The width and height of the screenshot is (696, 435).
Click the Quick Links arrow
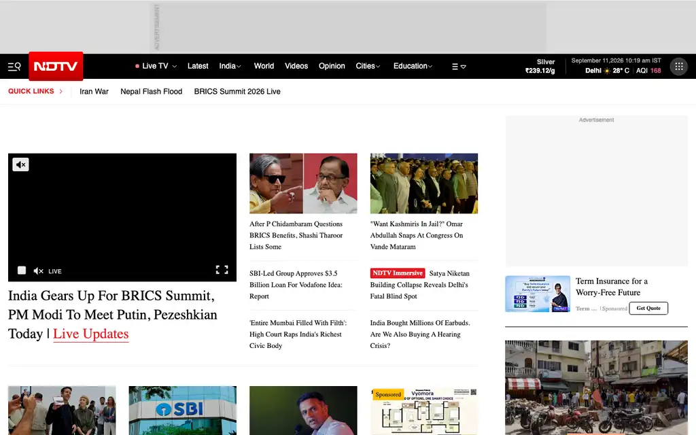pos(60,92)
